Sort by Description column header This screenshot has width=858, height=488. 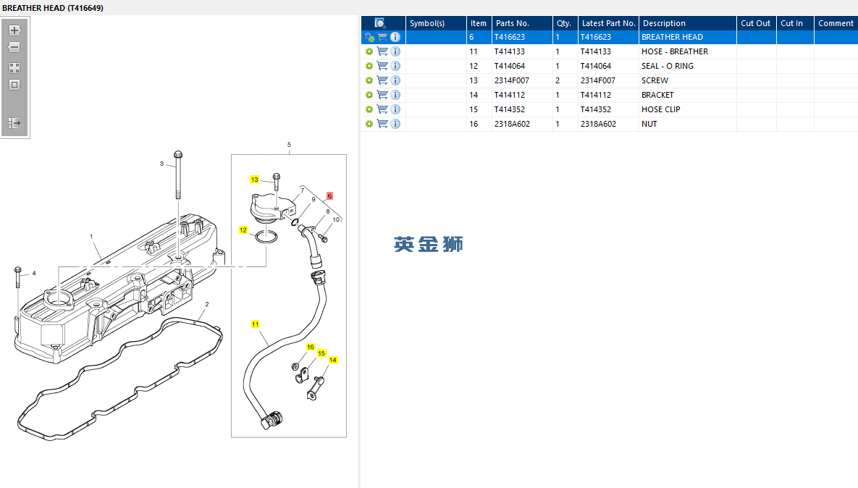pos(687,23)
